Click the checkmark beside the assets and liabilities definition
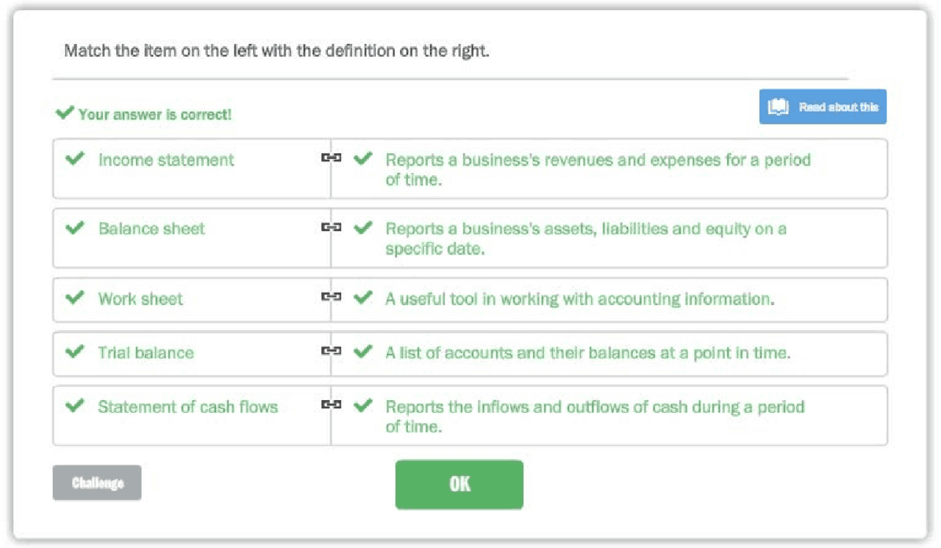This screenshot has width=941, height=548. [x=363, y=228]
